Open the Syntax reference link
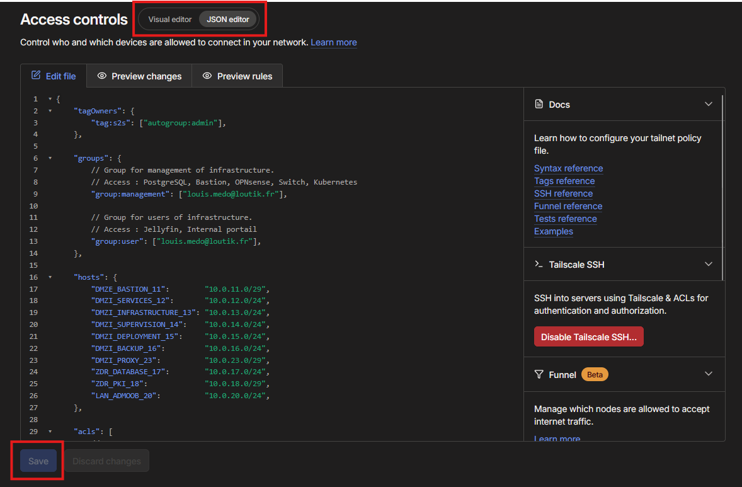Image resolution: width=742 pixels, height=487 pixels. (568, 168)
